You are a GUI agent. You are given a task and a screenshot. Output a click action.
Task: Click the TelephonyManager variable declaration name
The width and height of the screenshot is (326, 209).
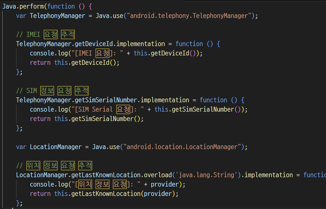pos(57,16)
